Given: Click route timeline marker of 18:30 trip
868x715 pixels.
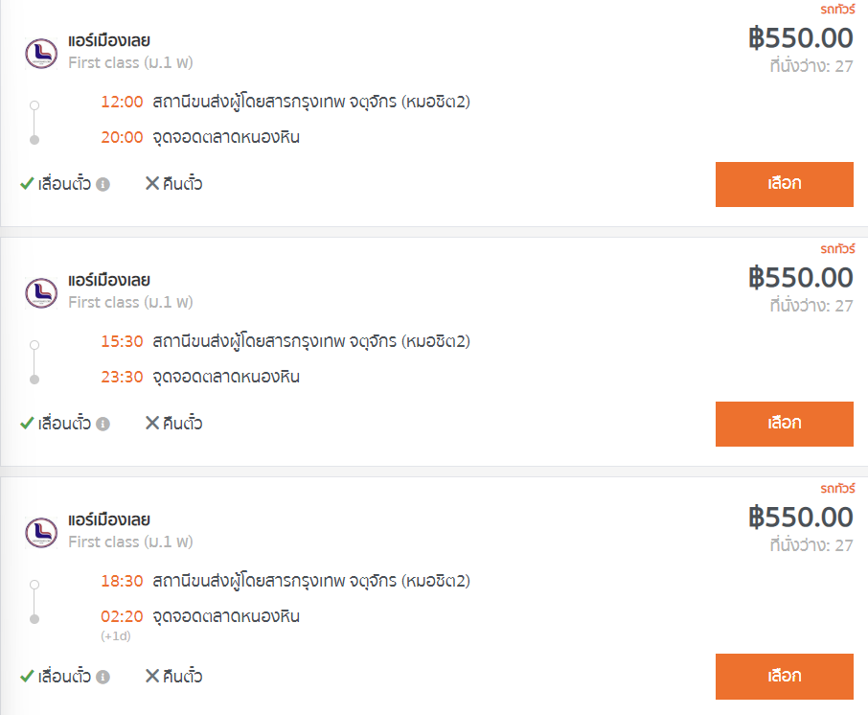Looking at the screenshot, I should click(34, 602).
